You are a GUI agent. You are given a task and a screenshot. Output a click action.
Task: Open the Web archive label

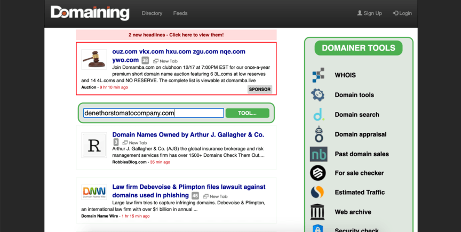(353, 212)
